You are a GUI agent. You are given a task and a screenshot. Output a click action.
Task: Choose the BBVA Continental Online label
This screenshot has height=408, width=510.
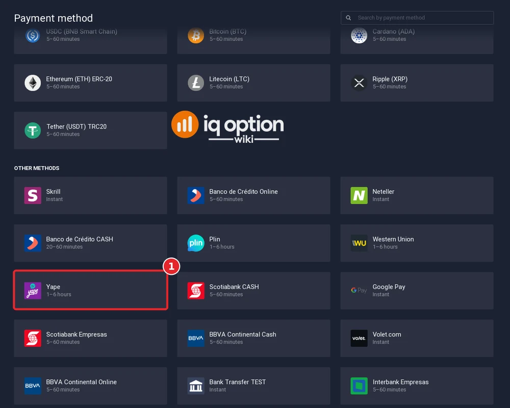tap(81, 382)
